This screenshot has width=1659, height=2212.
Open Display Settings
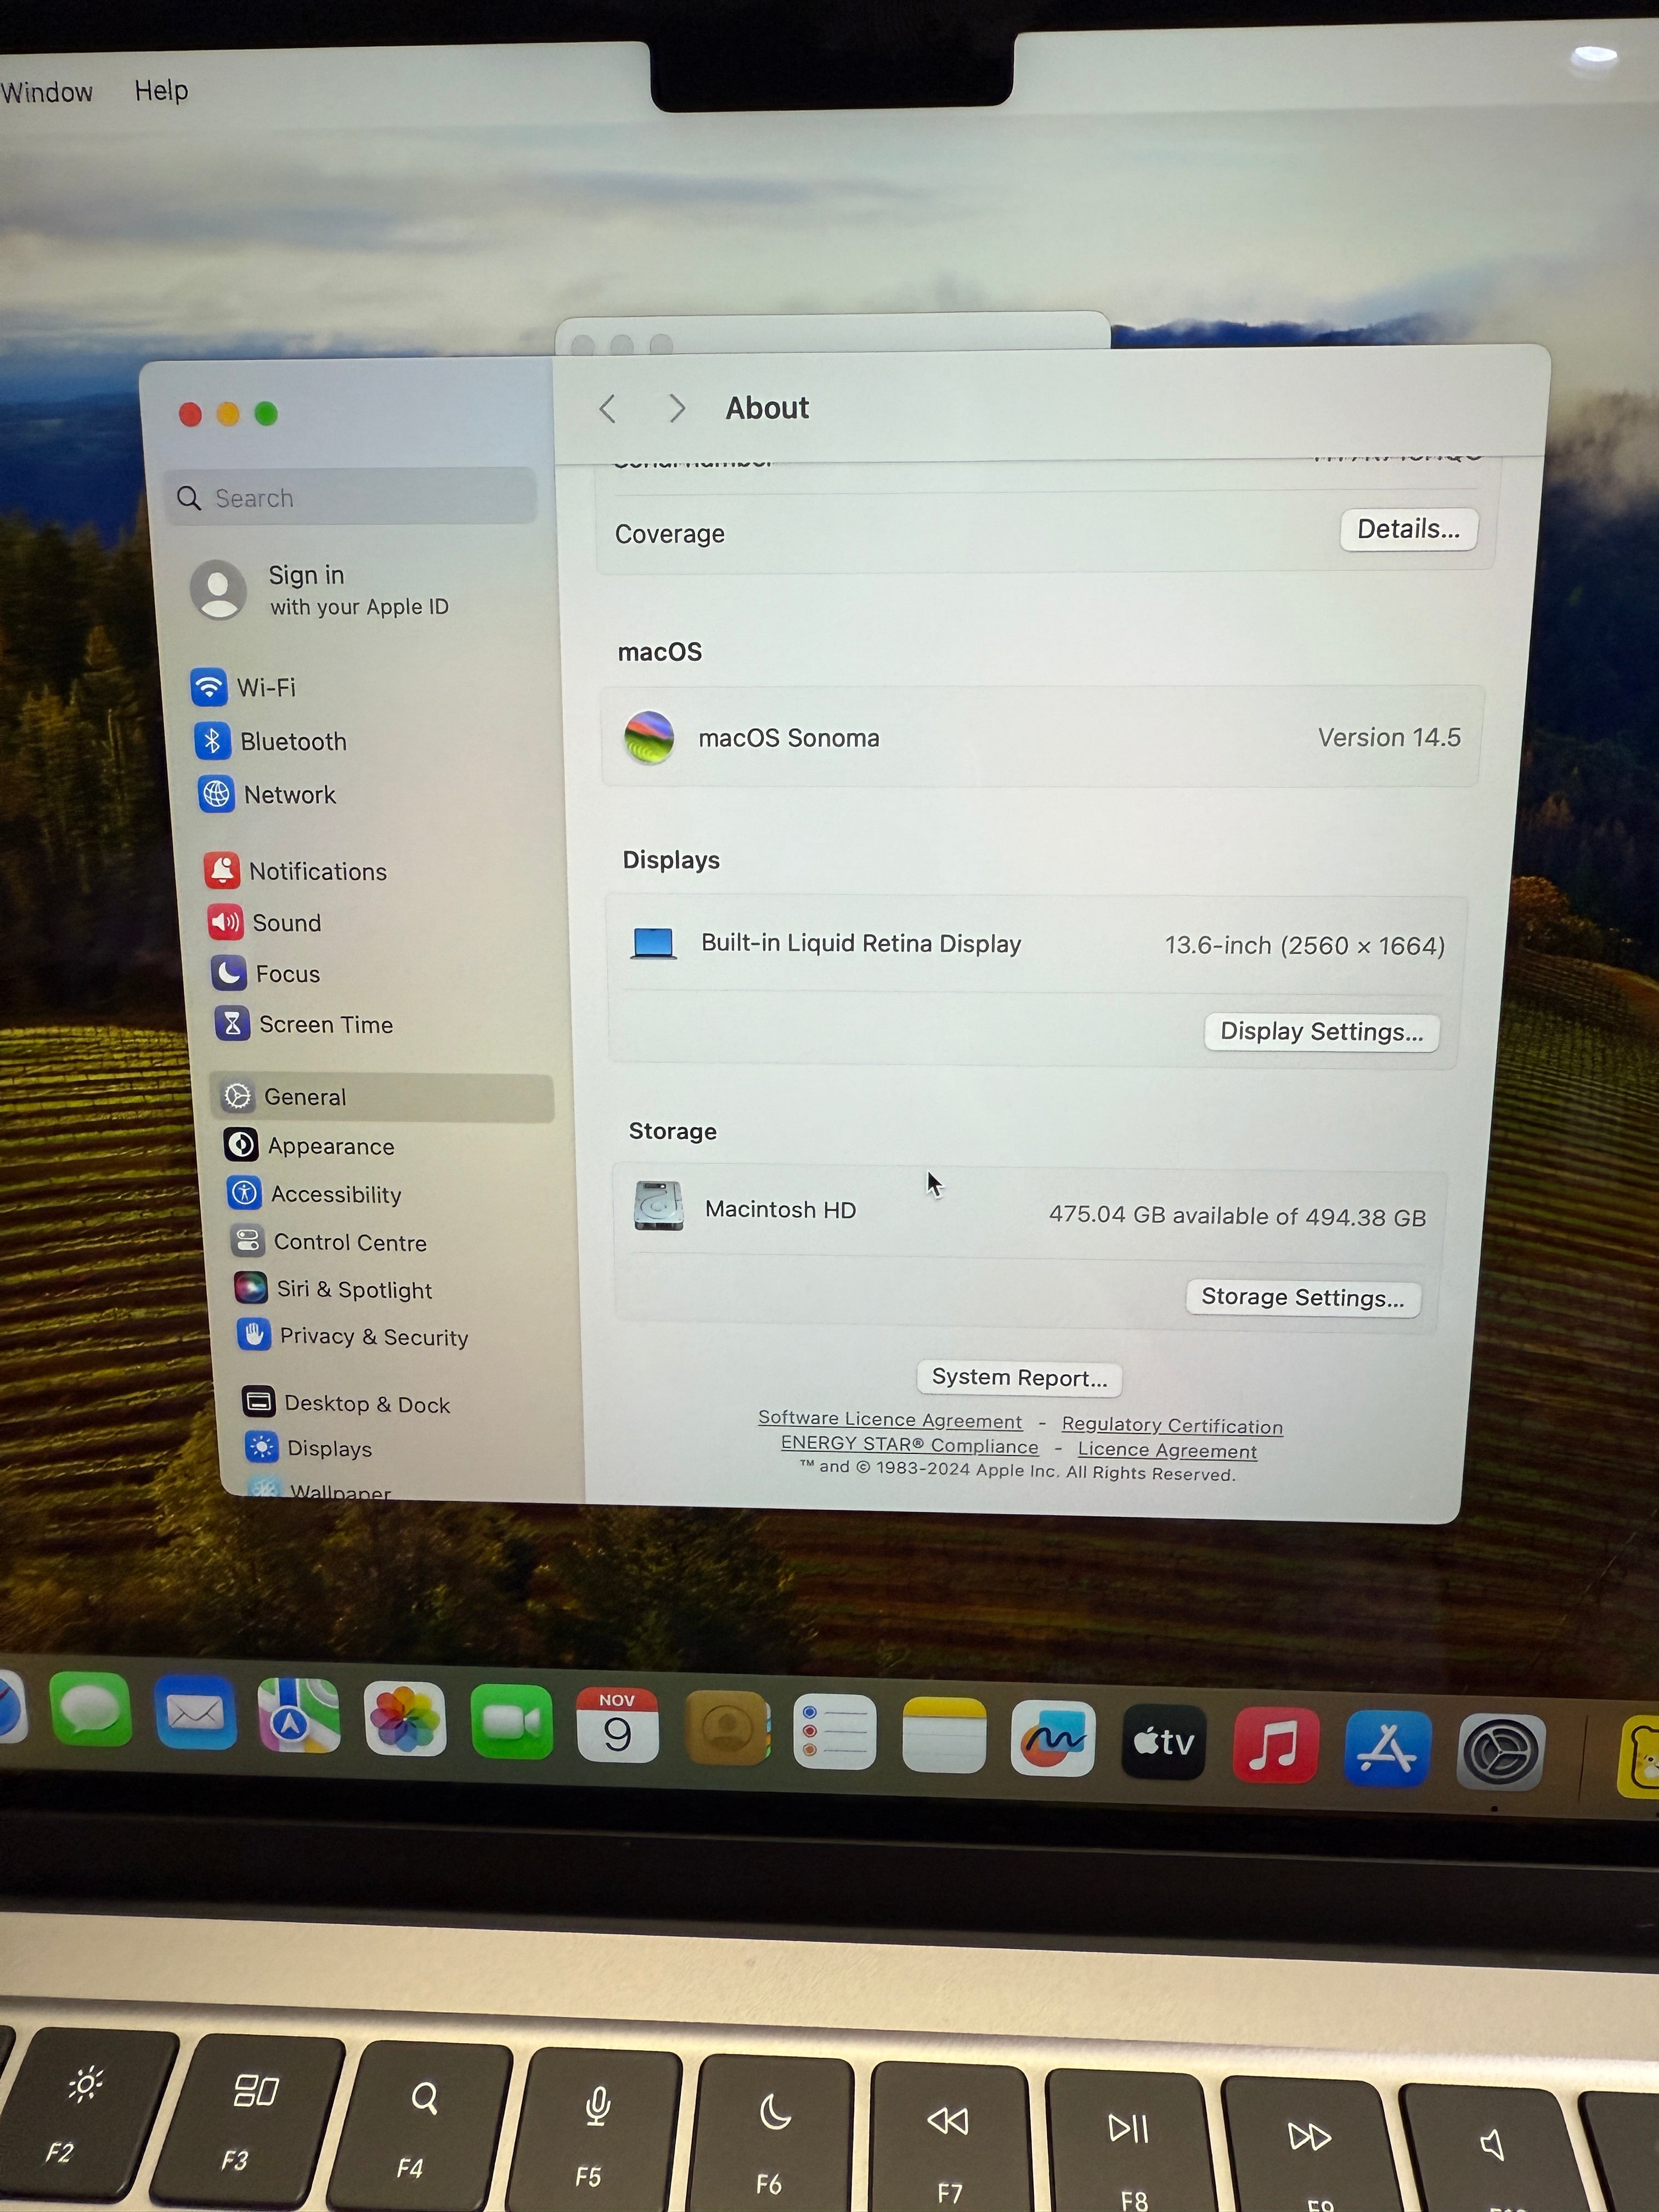click(1321, 1031)
